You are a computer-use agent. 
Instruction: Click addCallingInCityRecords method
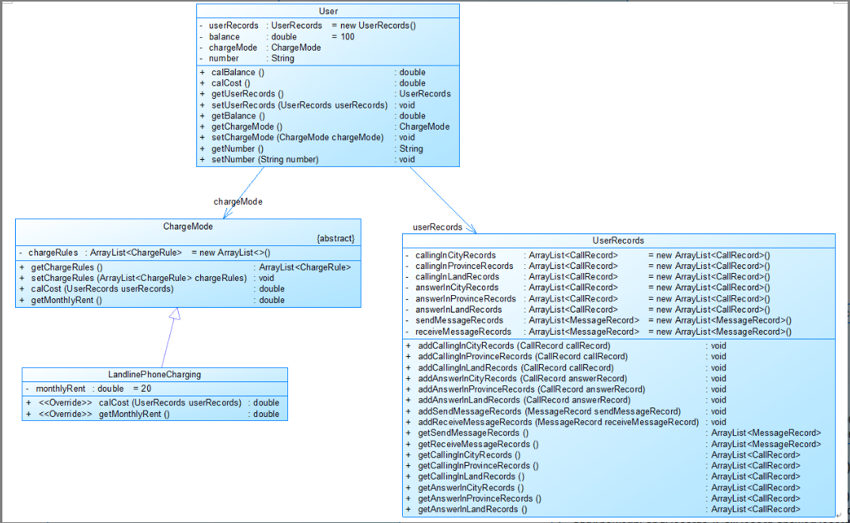pyautogui.click(x=567, y=346)
